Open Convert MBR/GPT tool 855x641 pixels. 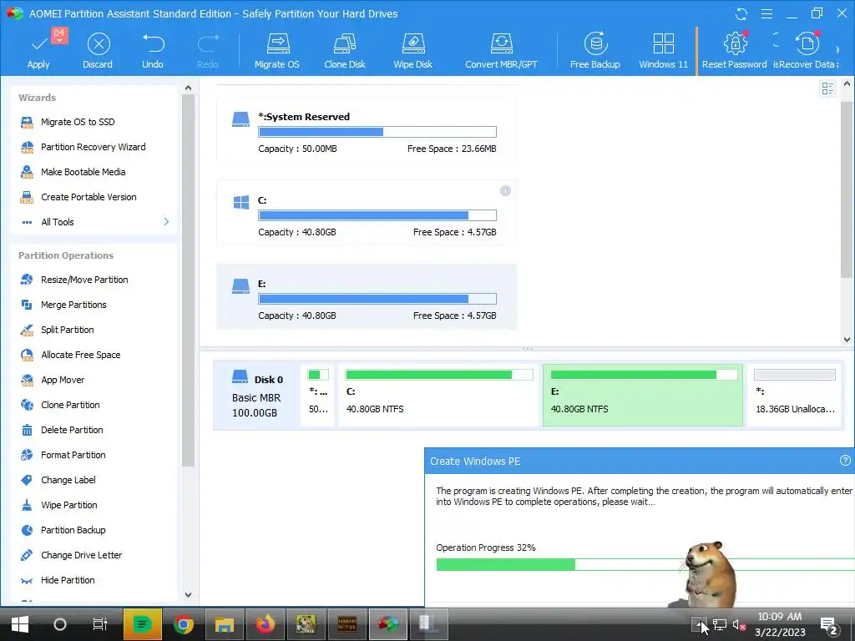click(x=501, y=51)
